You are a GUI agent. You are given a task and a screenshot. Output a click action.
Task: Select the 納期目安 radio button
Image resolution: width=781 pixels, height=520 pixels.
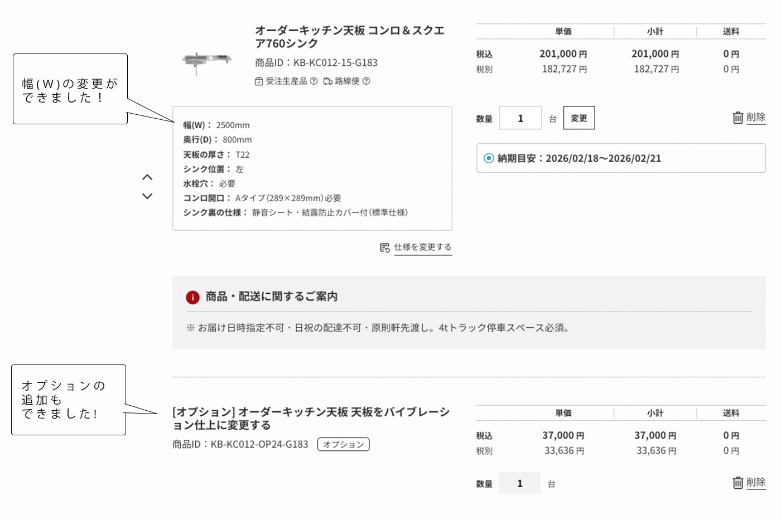(x=489, y=158)
